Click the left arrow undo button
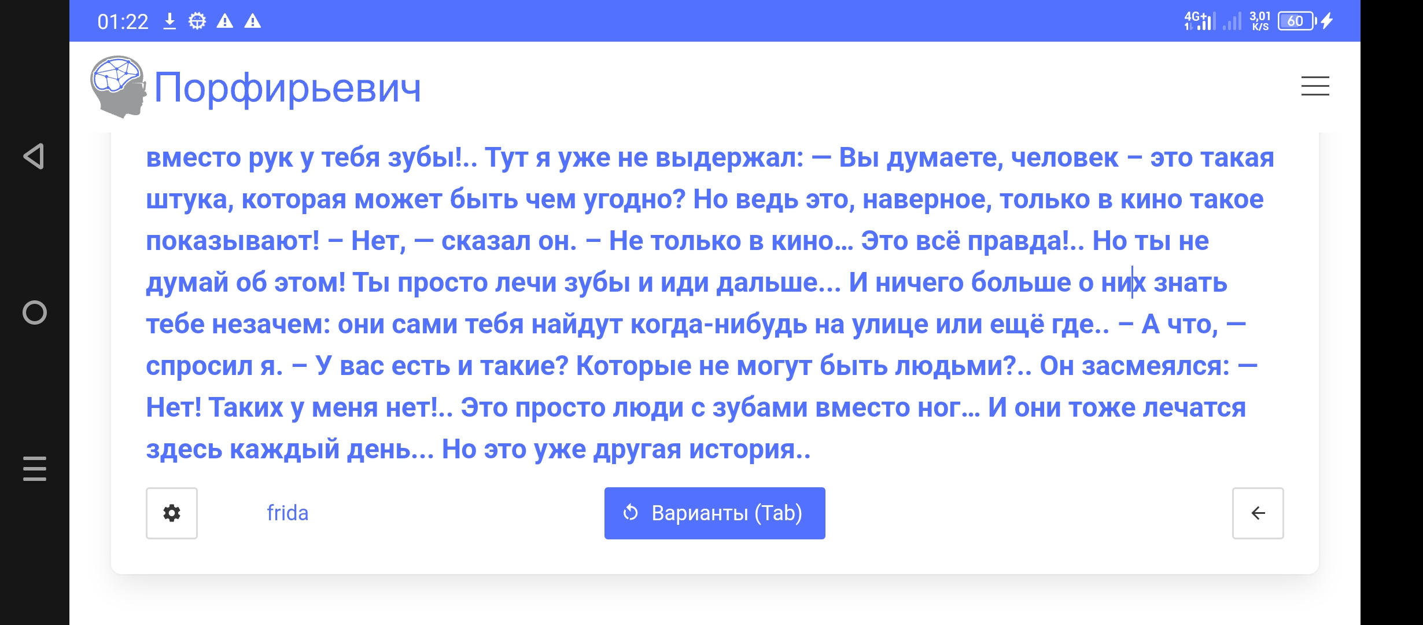 (x=1258, y=513)
